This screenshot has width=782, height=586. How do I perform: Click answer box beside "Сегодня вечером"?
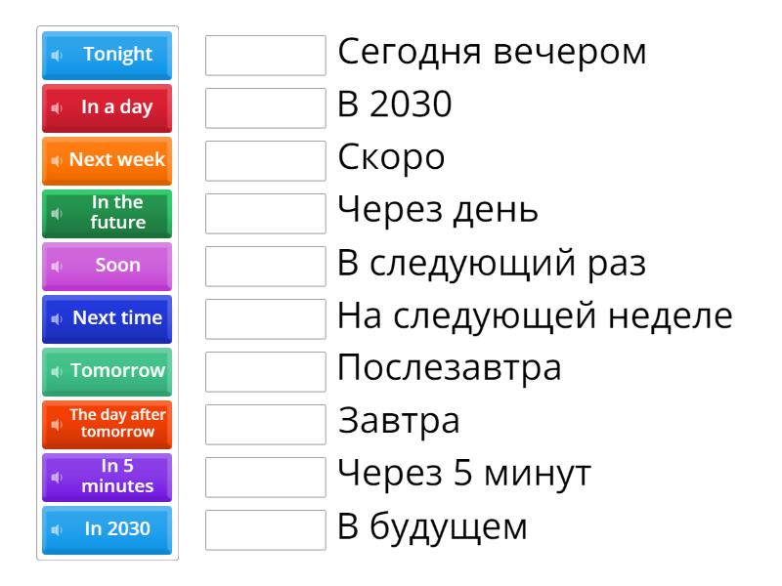pos(265,55)
